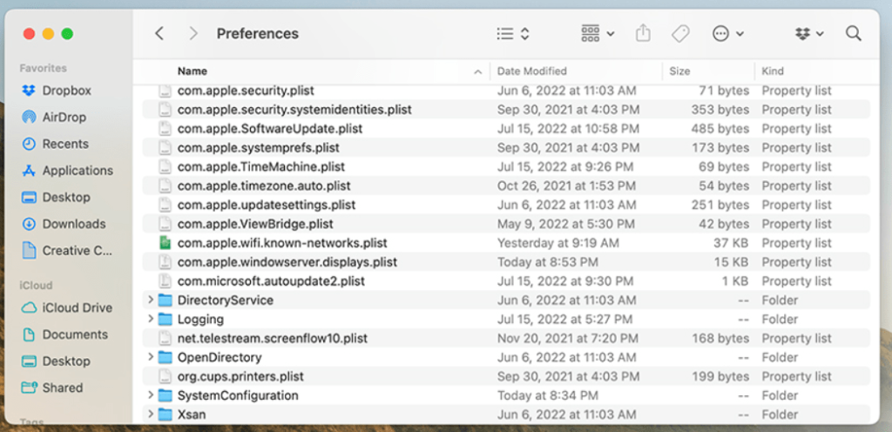Select com.apple.security.plist
This screenshot has width=892, height=432.
click(246, 91)
